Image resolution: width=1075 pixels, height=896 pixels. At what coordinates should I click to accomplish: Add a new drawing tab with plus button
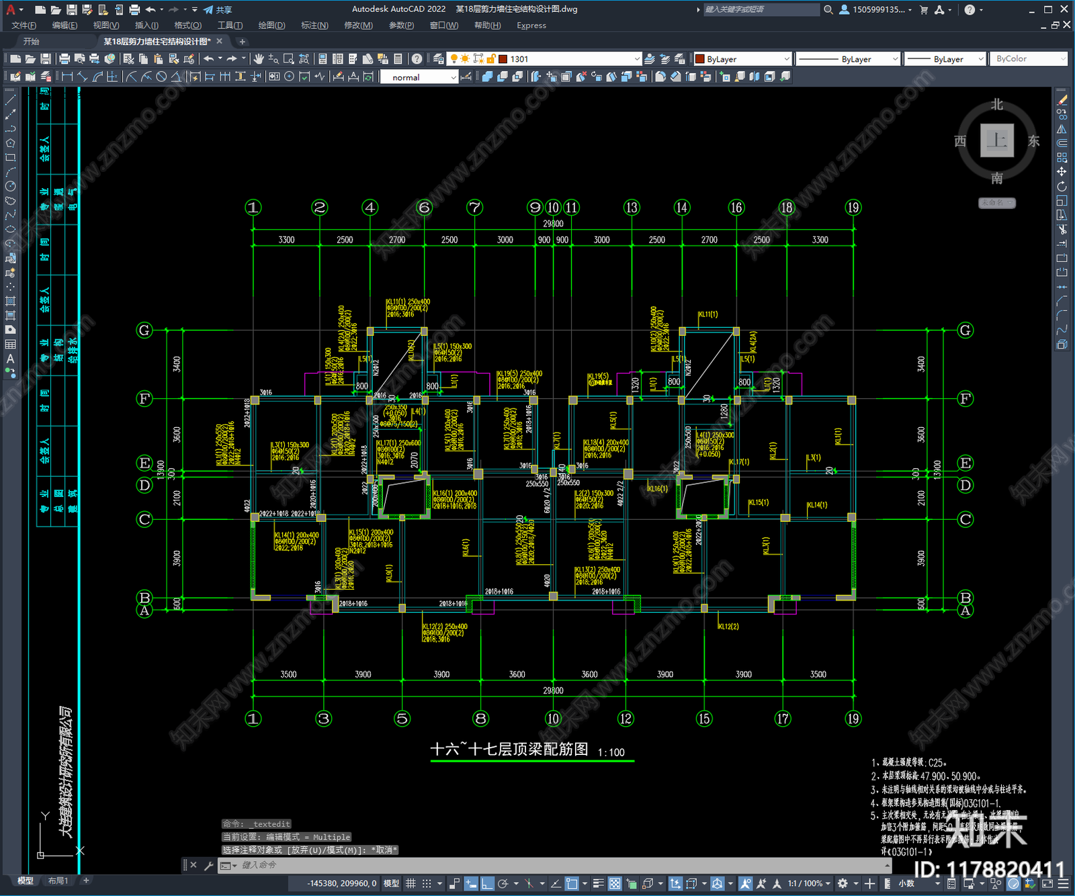[x=243, y=42]
